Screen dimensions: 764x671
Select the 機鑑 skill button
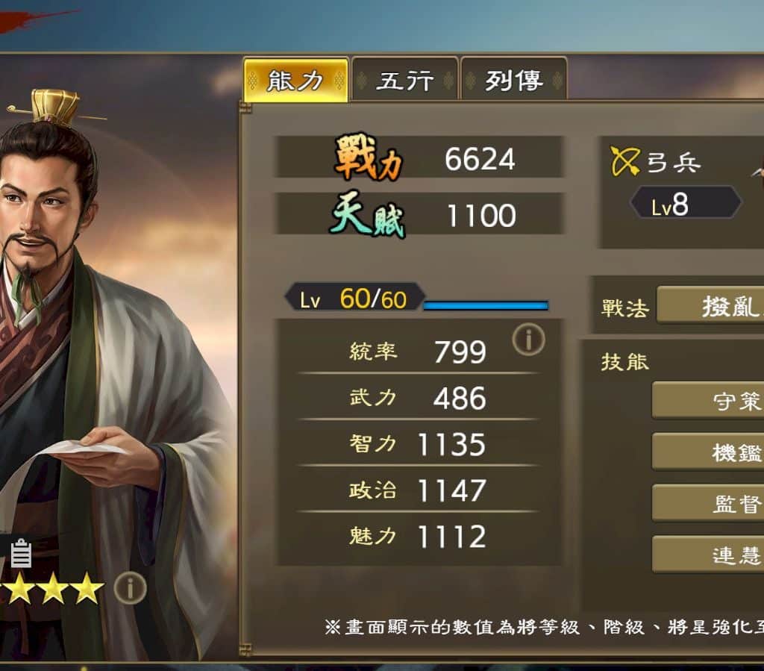[x=708, y=452]
